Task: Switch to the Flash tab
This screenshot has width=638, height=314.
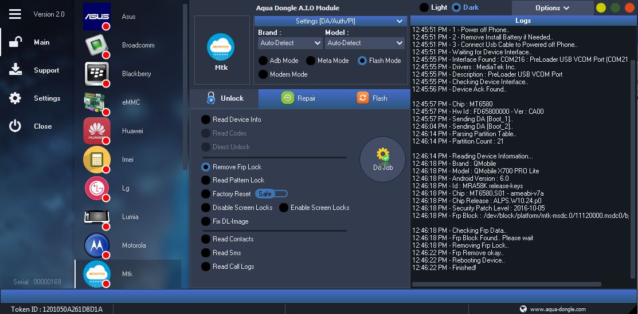Action: [372, 98]
